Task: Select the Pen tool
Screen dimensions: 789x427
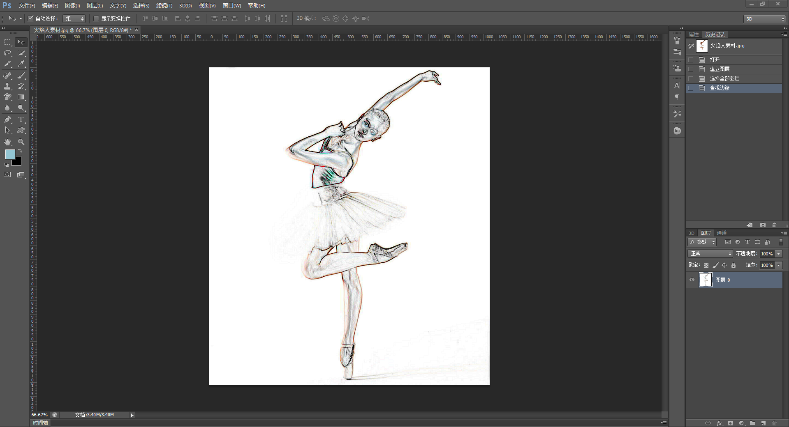Action: [x=7, y=119]
